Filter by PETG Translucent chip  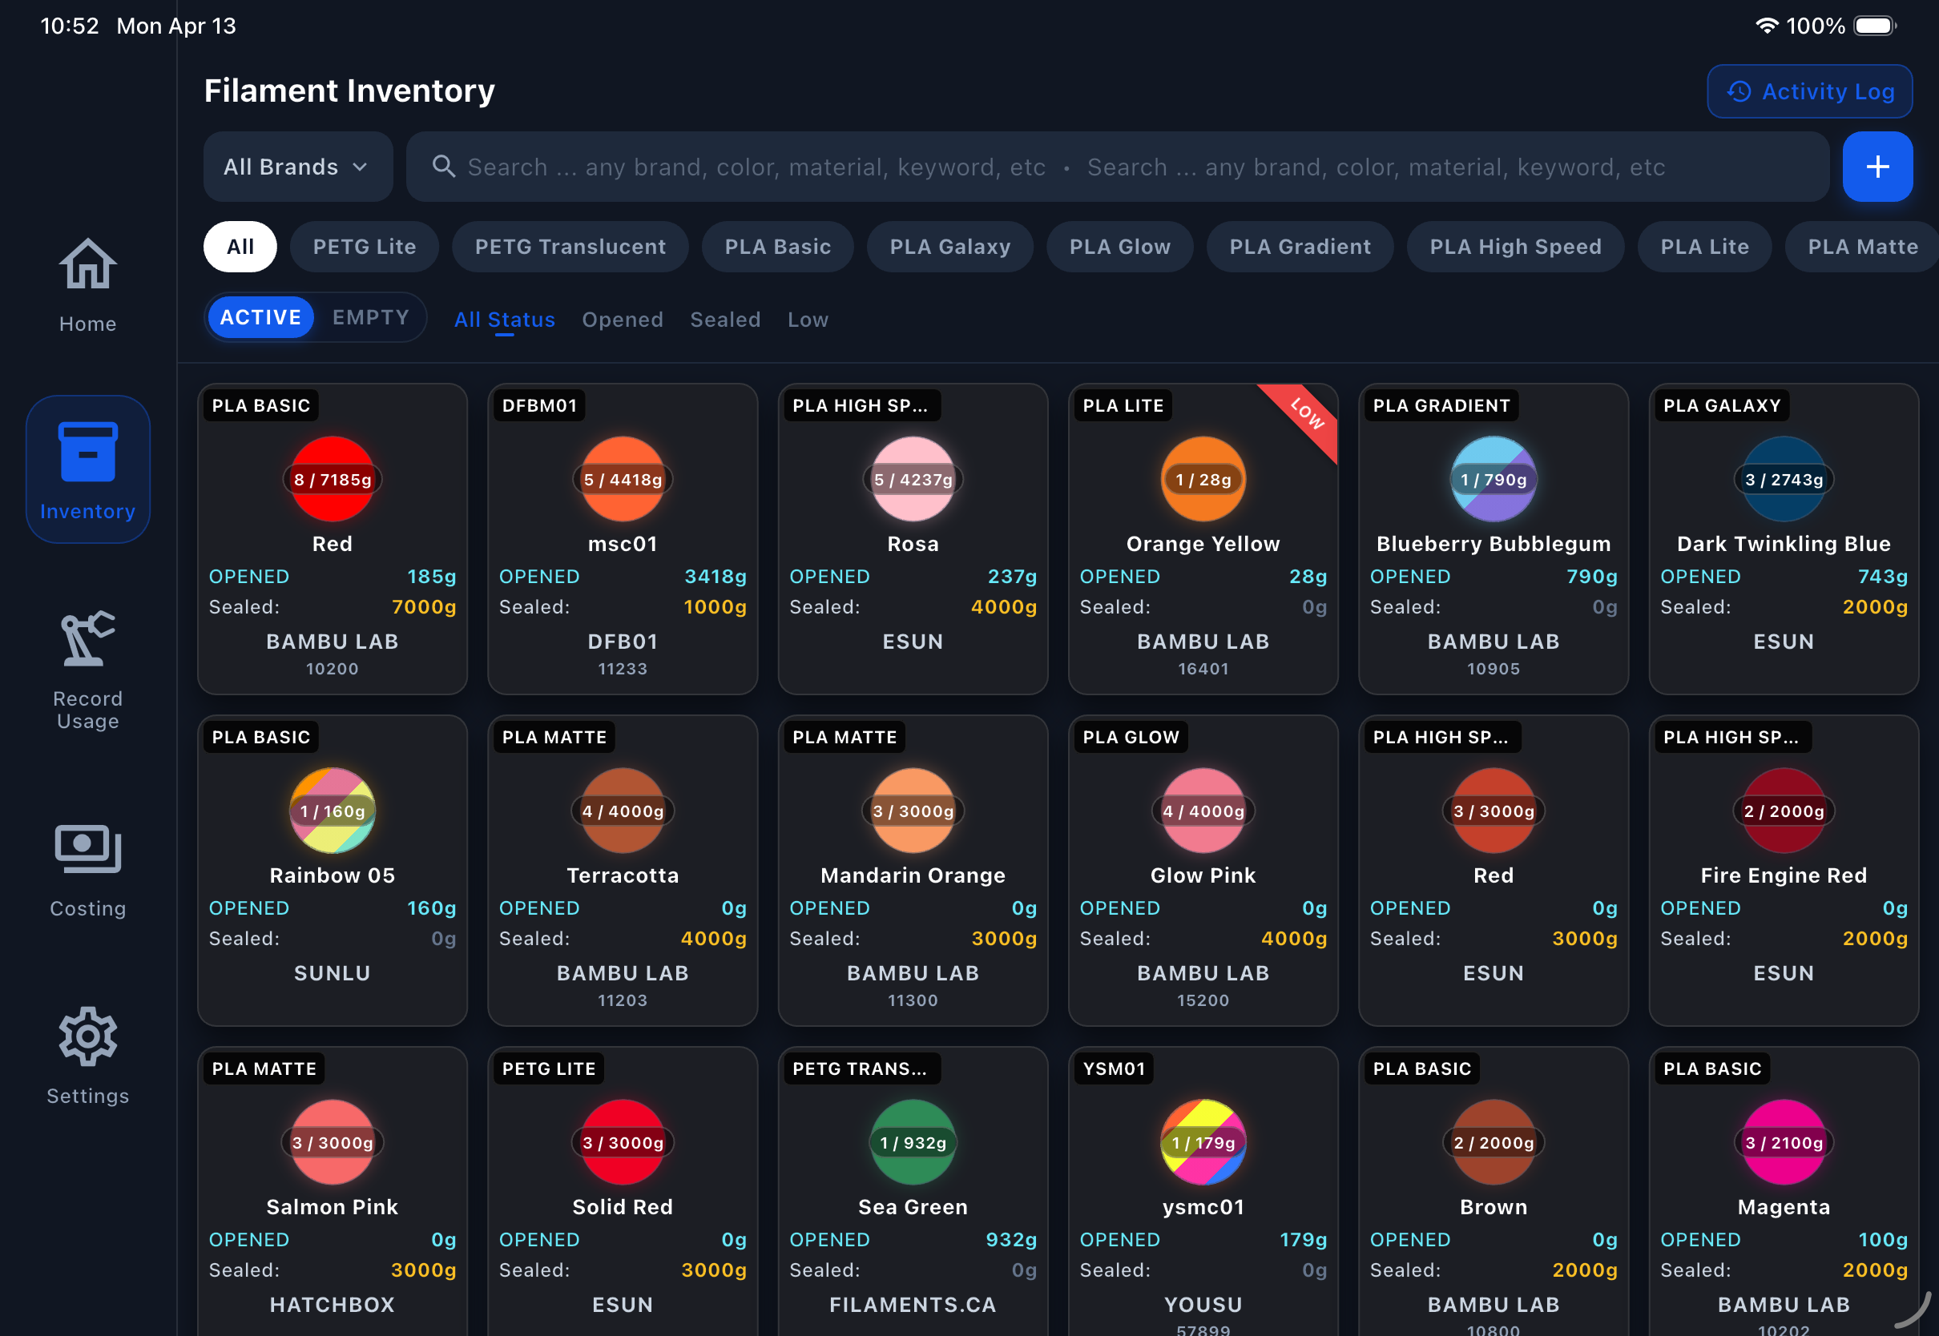[570, 247]
